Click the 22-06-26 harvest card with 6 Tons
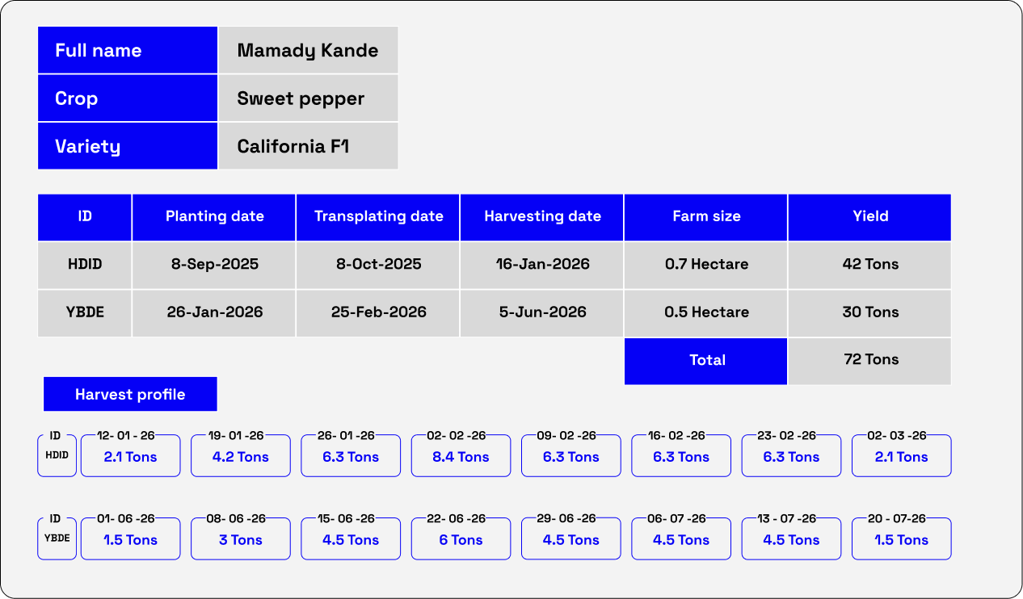This screenshot has width=1023, height=599. (461, 539)
